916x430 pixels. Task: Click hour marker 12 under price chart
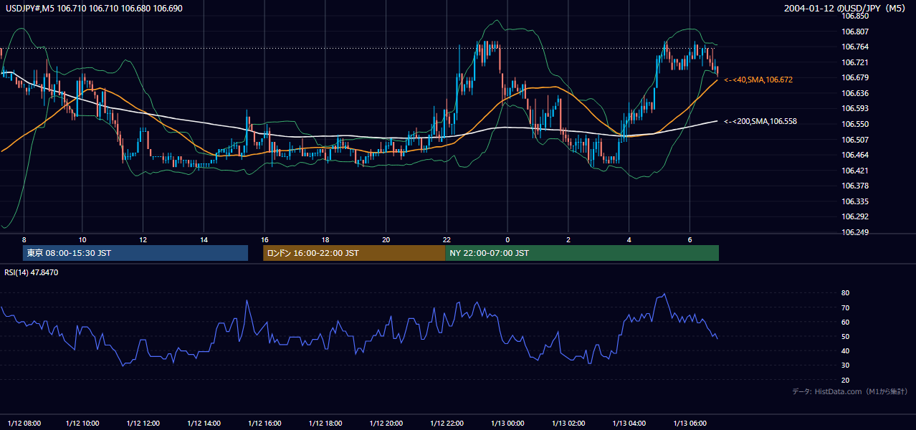click(x=143, y=239)
